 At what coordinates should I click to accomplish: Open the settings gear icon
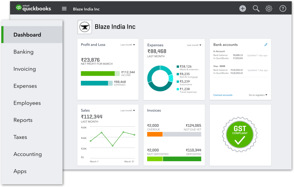pos(269,8)
